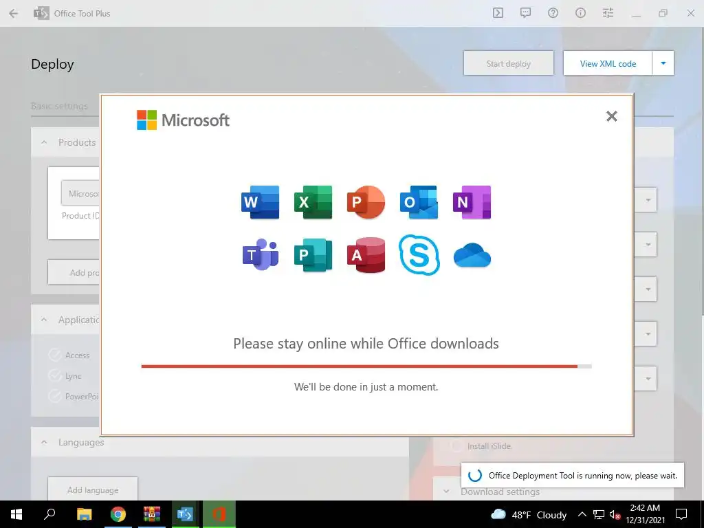704x528 pixels.
Task: Open File Explorer from the taskbar
Action: coord(84,514)
